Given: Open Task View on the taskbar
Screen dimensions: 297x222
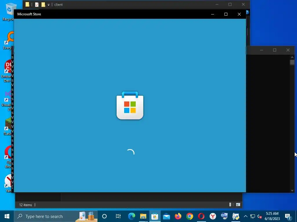Looking at the screenshot, I should pyautogui.click(x=118, y=216).
